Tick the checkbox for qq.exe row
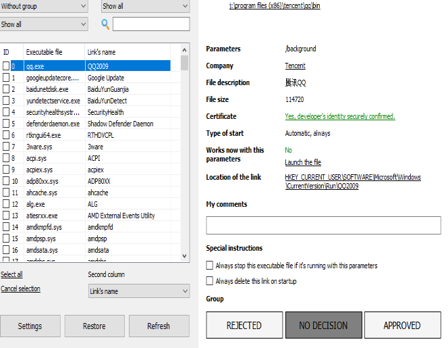Viewport: 448px width, 348px height. (x=6, y=66)
